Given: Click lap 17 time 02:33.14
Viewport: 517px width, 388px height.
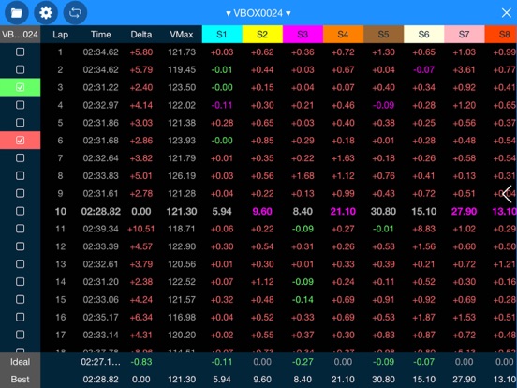Looking at the screenshot, I should coord(101,336).
